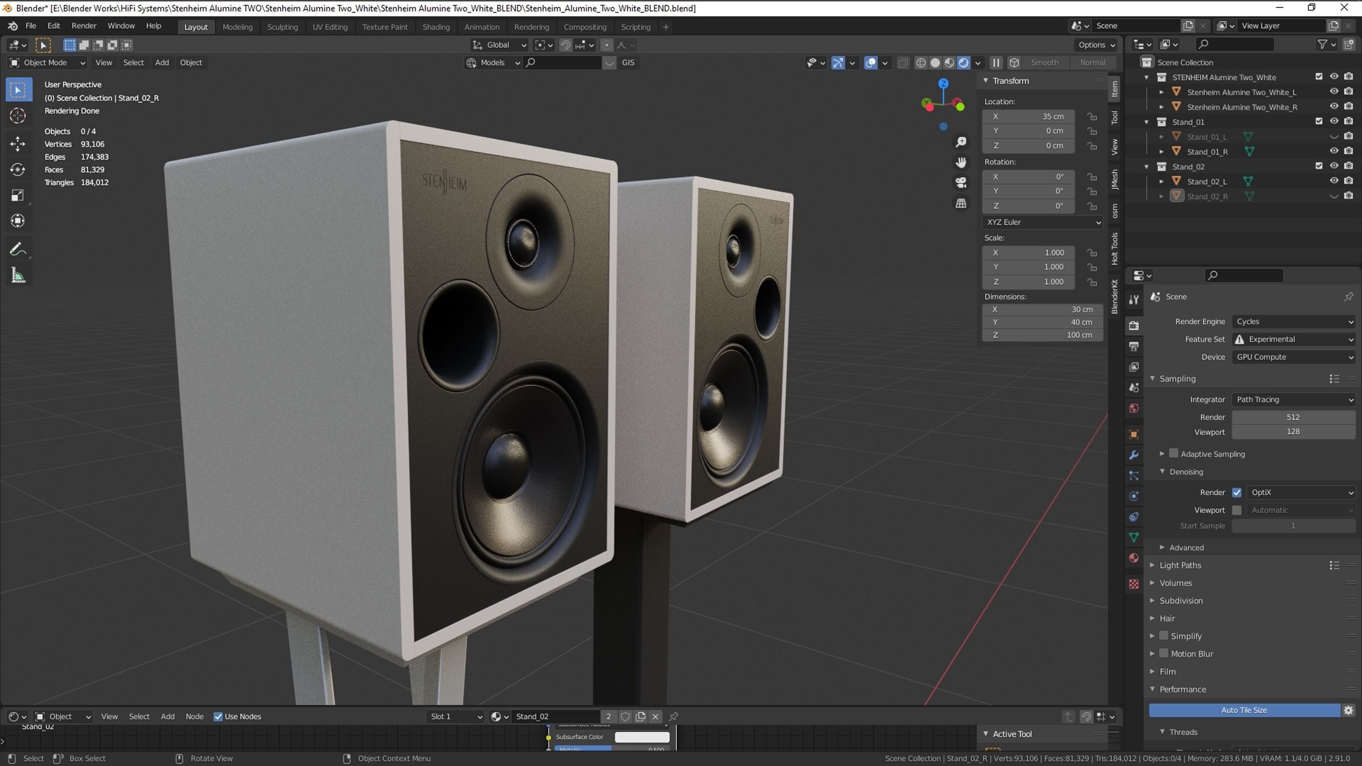Switch to the UV Editing workspace tab

(x=330, y=27)
